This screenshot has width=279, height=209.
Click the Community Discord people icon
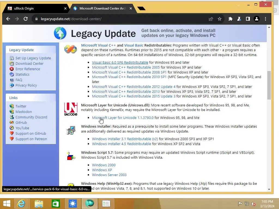[x=12, y=117]
